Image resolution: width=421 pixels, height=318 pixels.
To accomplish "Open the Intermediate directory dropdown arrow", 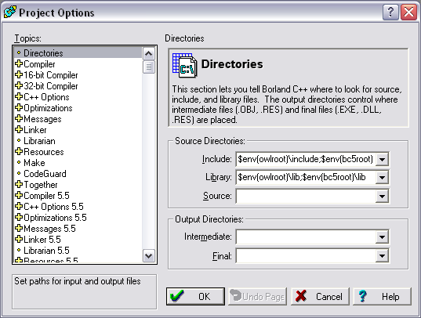I will (382, 237).
